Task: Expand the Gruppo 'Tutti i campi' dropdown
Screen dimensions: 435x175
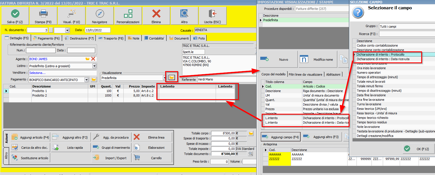Action: pyautogui.click(x=406, y=26)
